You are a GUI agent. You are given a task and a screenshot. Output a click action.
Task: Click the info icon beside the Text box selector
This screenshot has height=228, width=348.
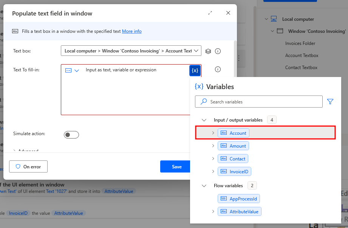pyautogui.click(x=218, y=51)
